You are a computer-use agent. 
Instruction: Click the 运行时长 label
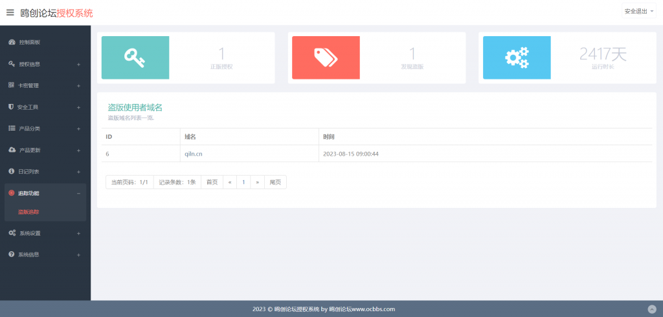coord(603,66)
